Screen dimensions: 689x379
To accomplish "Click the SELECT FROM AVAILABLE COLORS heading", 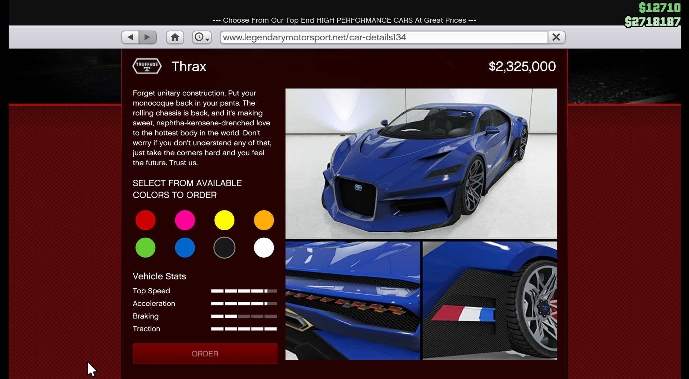I will tap(187, 189).
